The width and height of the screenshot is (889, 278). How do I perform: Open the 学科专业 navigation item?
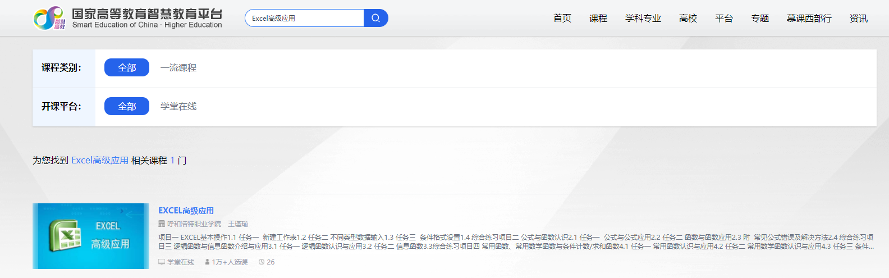(x=643, y=18)
